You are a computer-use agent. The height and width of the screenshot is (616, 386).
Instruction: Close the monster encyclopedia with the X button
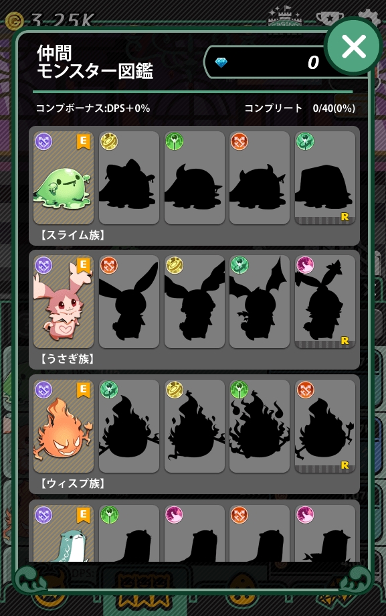click(x=353, y=46)
